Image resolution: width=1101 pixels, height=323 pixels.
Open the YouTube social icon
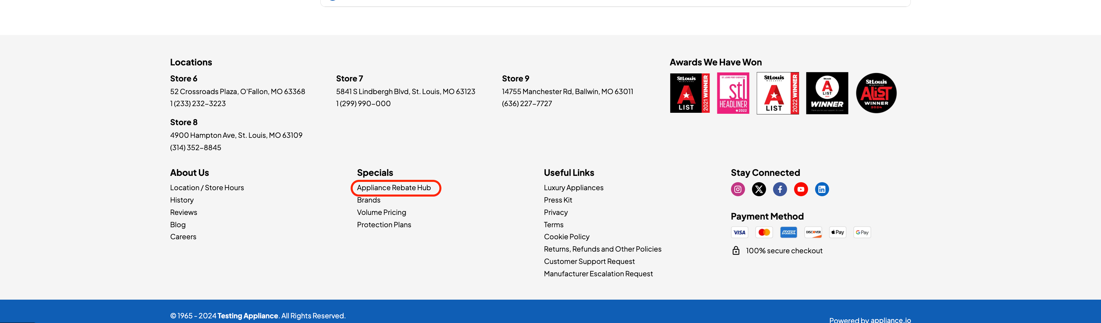[x=800, y=189]
